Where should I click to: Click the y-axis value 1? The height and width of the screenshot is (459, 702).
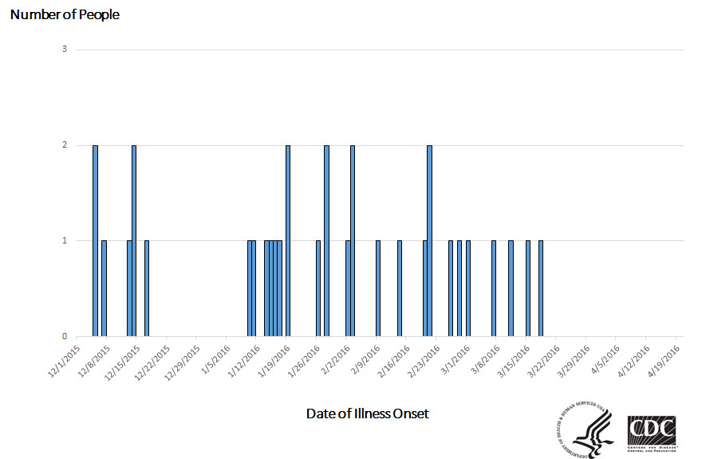tap(65, 240)
